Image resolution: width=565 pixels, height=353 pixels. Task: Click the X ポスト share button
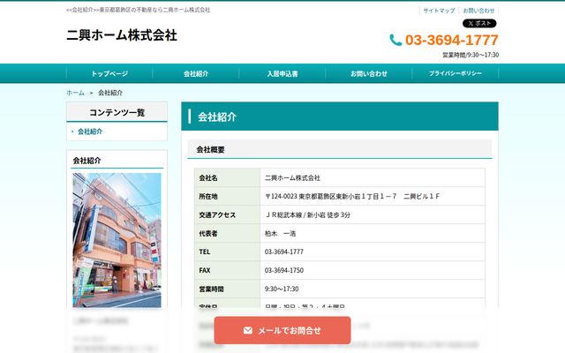coord(479,24)
